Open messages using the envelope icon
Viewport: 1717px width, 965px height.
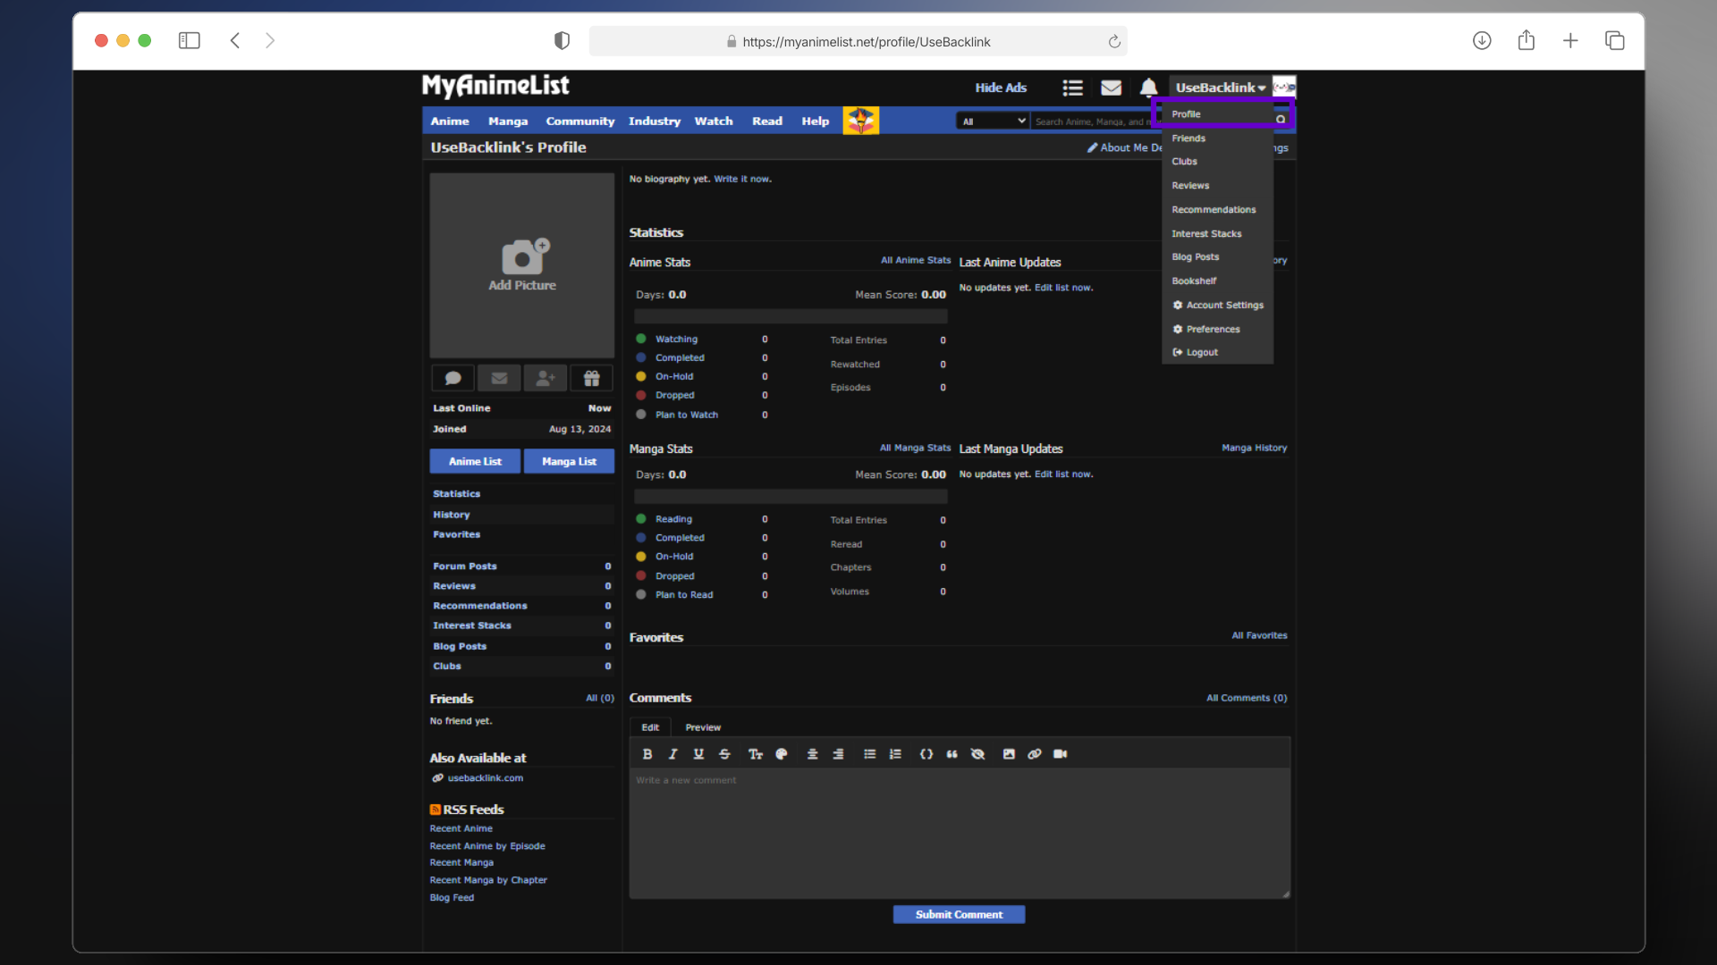pos(1111,88)
